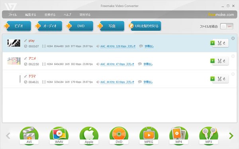The image size is (239, 149).
Task: Click duration 00:03:07 of 'play'
Action: pyautogui.click(x=34, y=46)
